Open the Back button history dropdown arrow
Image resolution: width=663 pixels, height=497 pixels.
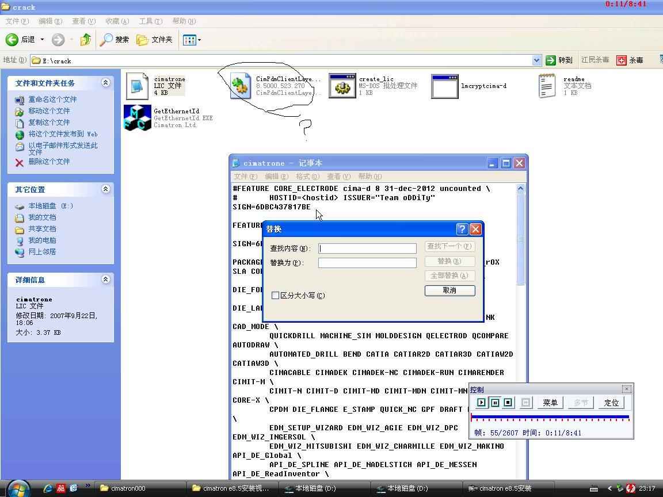(42, 40)
